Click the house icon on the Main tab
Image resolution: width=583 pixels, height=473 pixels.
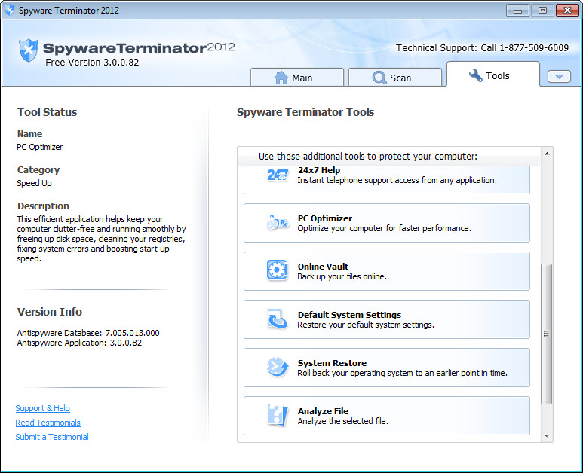(x=281, y=78)
